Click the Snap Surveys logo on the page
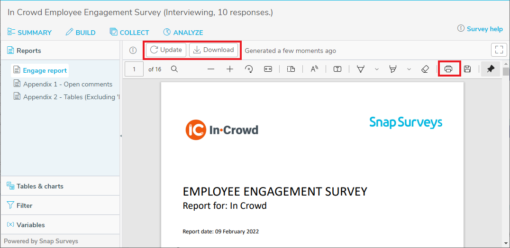This screenshot has width=510, height=248. click(x=406, y=123)
